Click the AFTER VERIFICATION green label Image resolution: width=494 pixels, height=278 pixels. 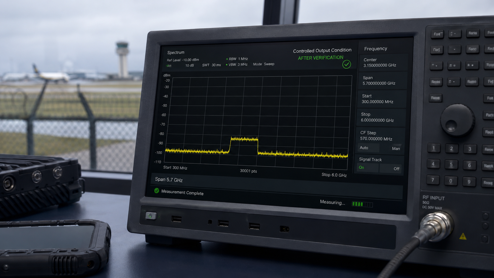[321, 58]
